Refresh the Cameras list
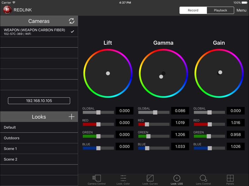 [x=72, y=21]
